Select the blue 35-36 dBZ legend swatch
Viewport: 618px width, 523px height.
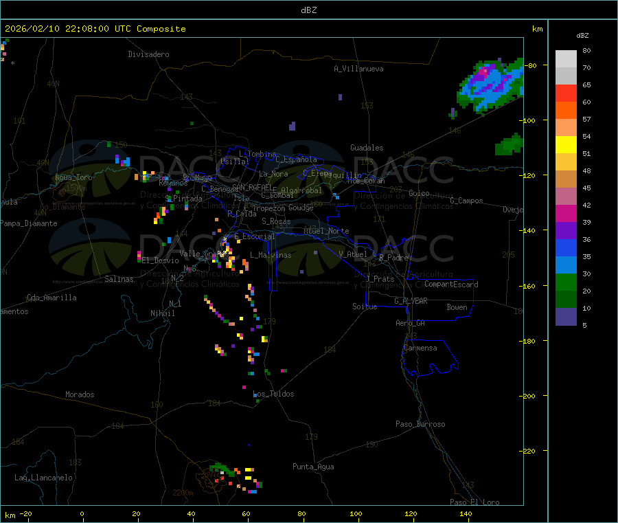click(x=566, y=247)
